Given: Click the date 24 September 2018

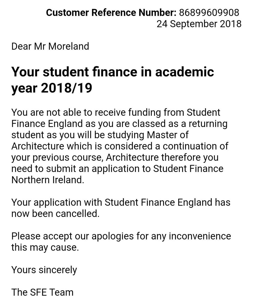Looking at the screenshot, I should click(x=199, y=24).
